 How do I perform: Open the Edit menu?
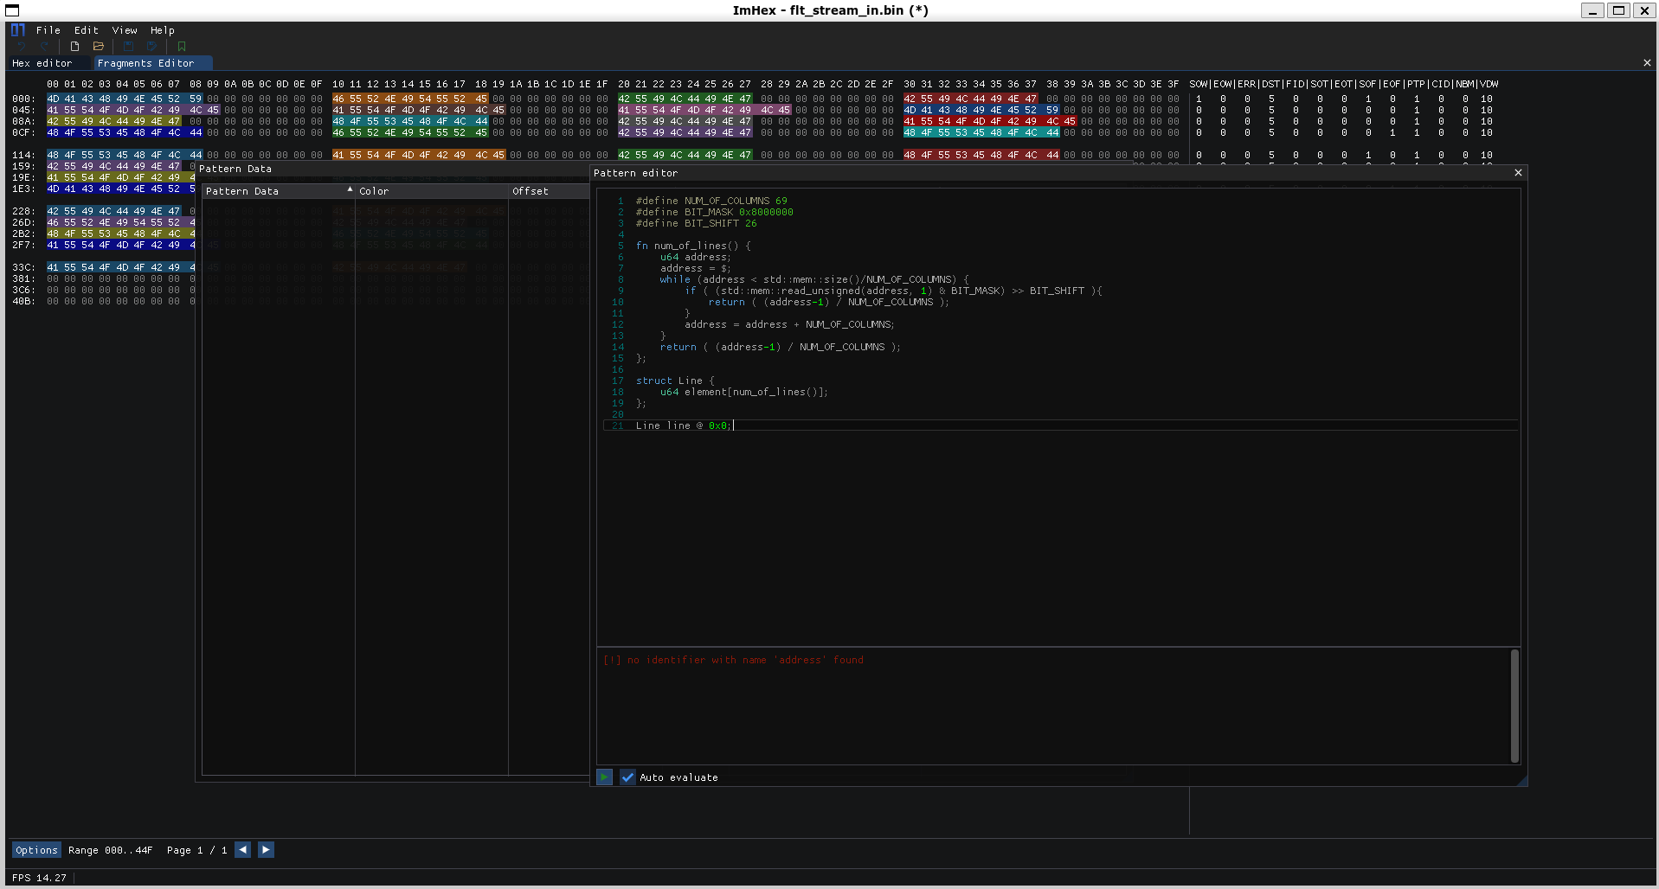(87, 30)
